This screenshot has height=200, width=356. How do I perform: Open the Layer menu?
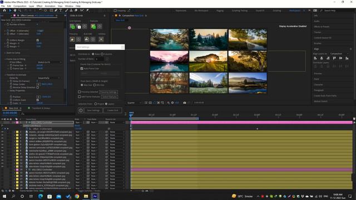point(31,6)
